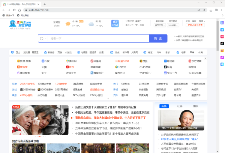The image size is (225, 153).
Task: Open the 携程旅行 site icon
Action: 92,73
